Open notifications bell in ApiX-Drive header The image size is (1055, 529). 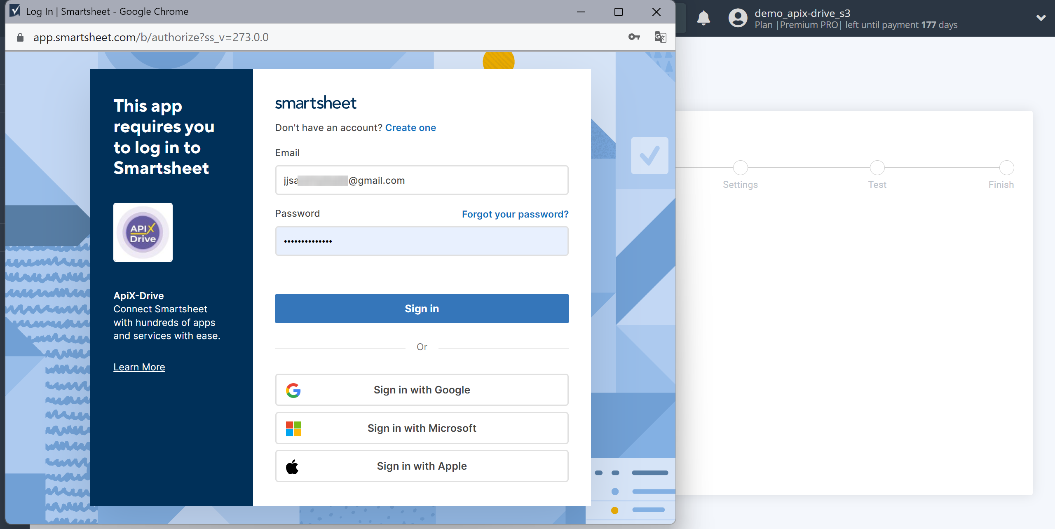click(x=703, y=18)
